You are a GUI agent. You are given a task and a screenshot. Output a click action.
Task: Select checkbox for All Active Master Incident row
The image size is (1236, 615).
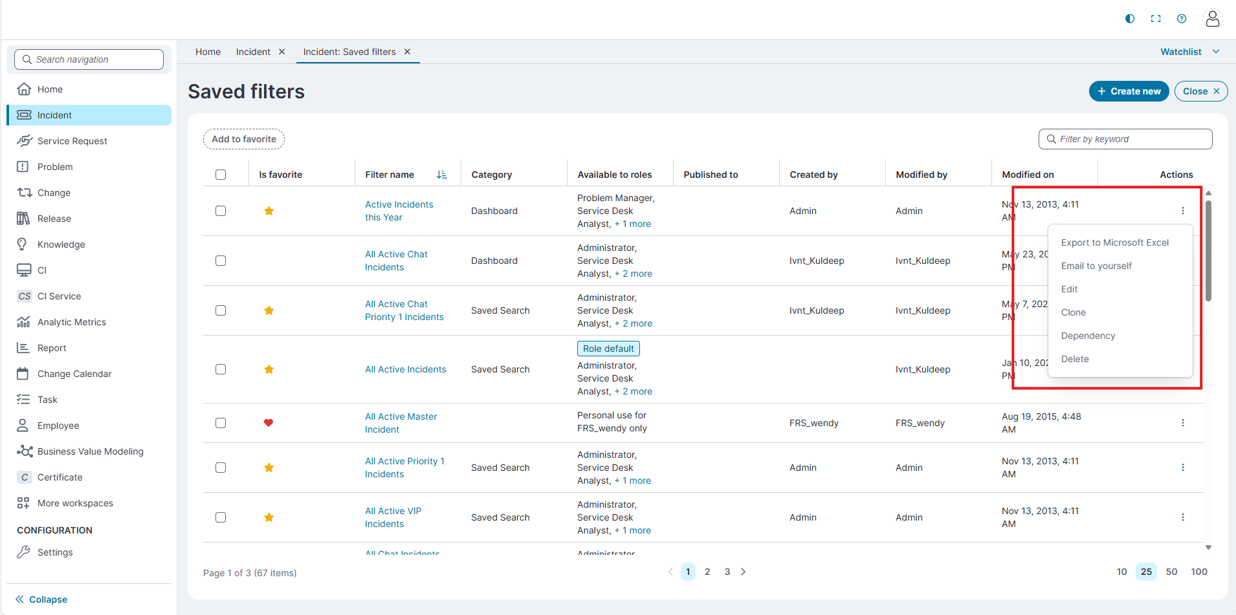coord(221,423)
